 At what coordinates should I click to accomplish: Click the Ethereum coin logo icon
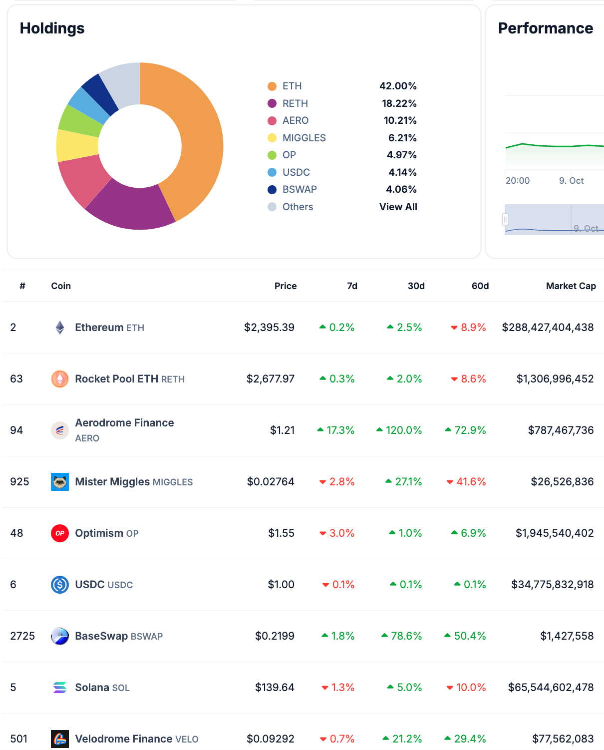coord(60,328)
